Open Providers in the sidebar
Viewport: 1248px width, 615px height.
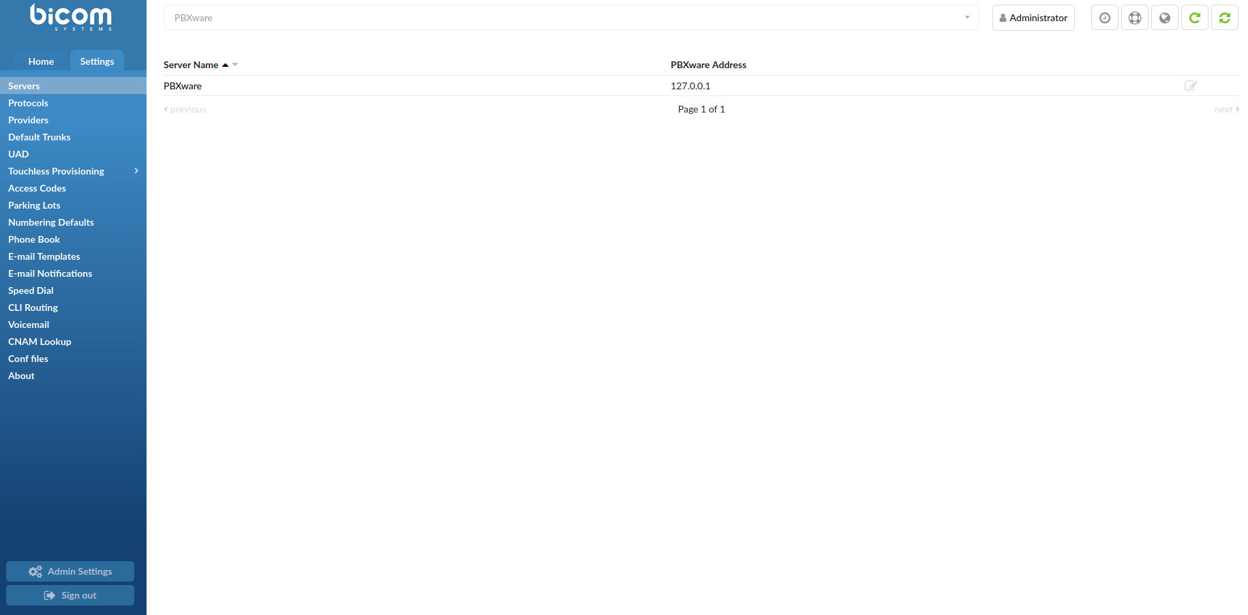pyautogui.click(x=73, y=120)
